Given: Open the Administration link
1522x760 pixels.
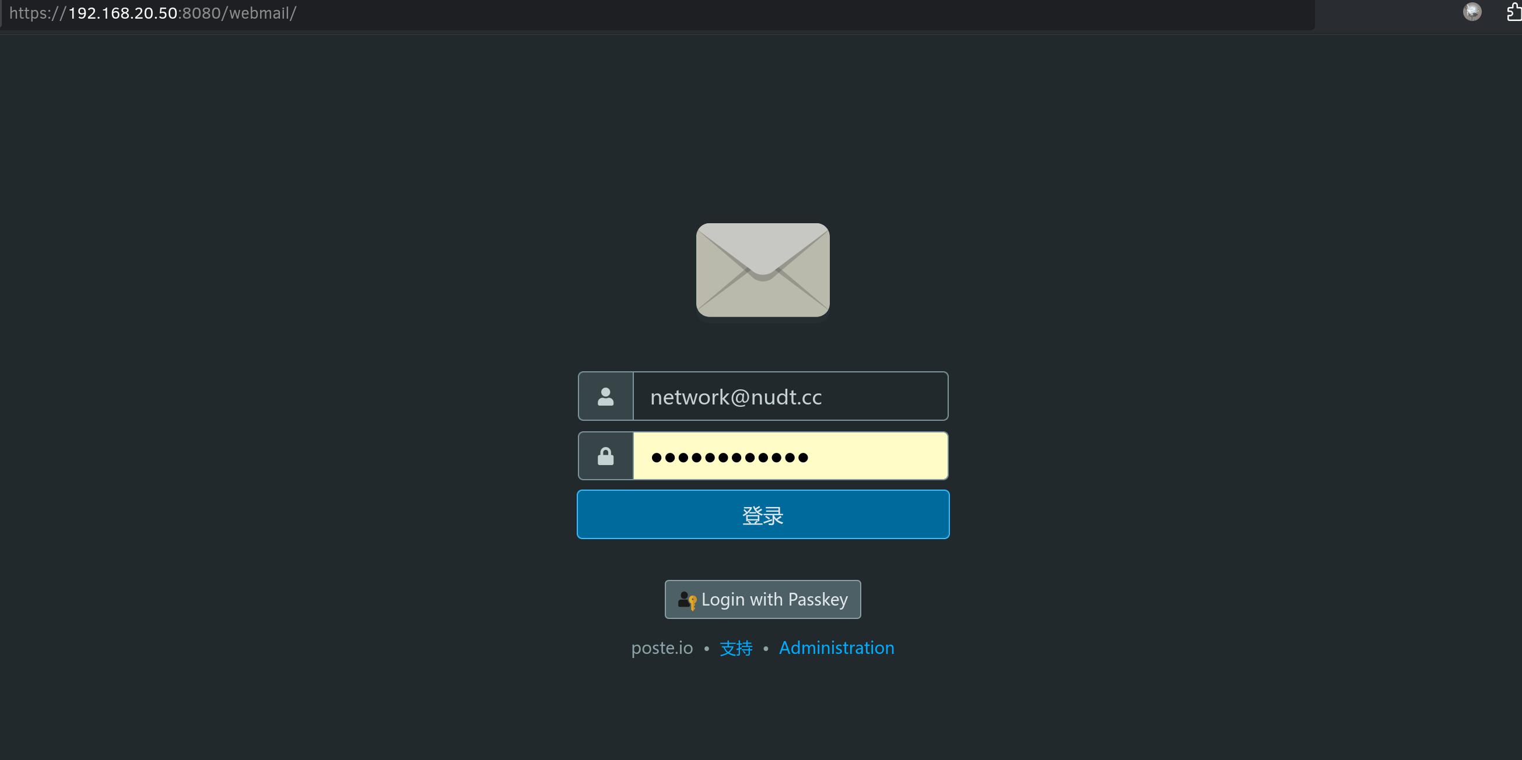Looking at the screenshot, I should (x=837, y=648).
